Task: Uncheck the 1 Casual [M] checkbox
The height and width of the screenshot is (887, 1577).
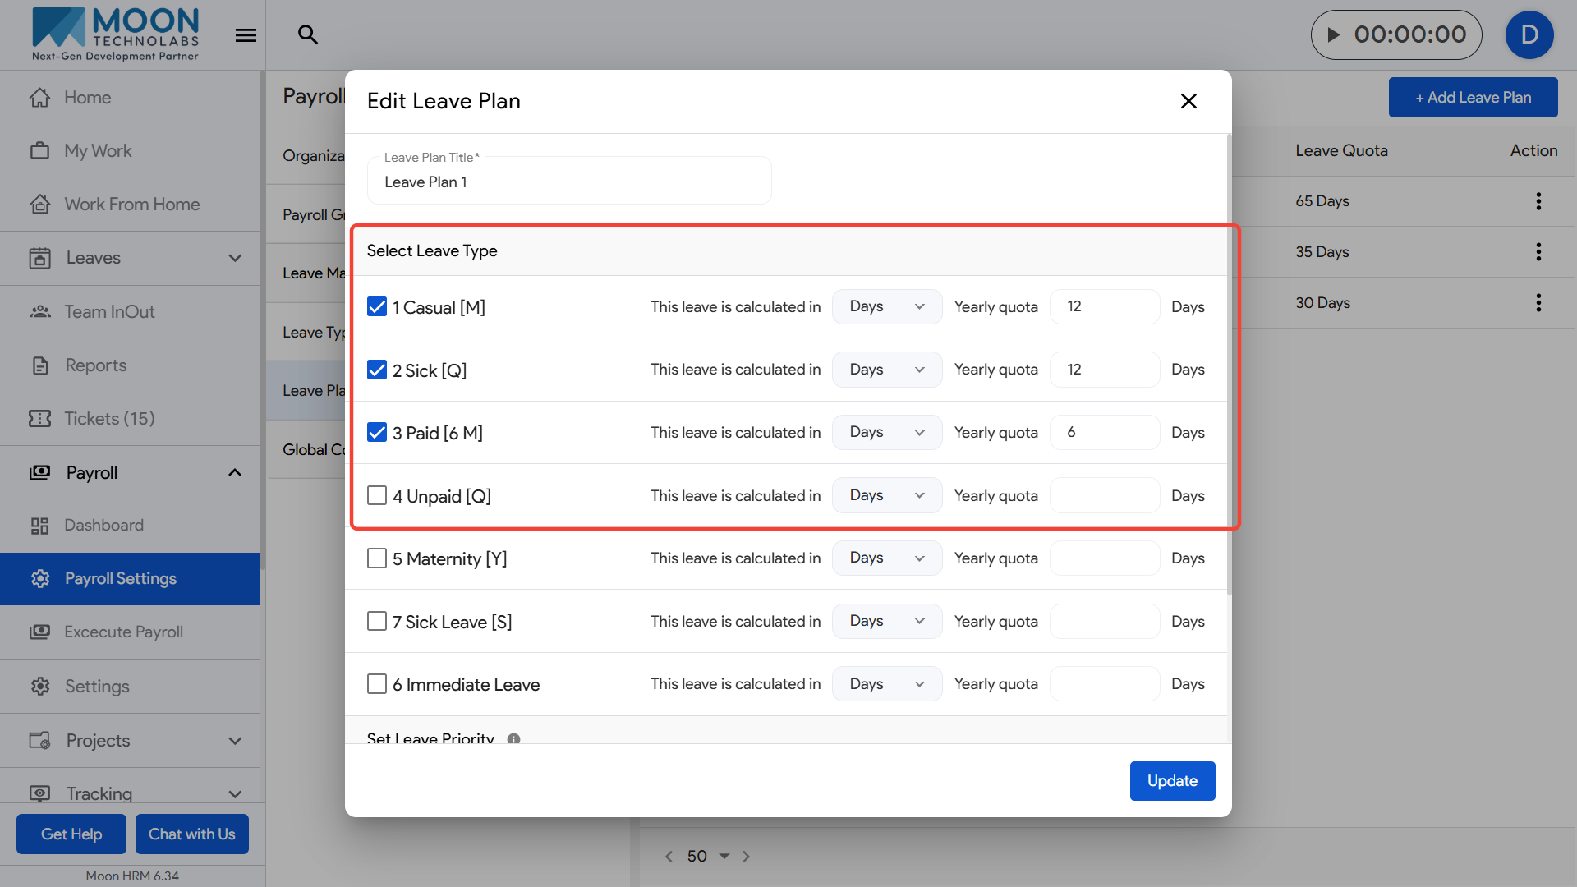Action: point(377,307)
